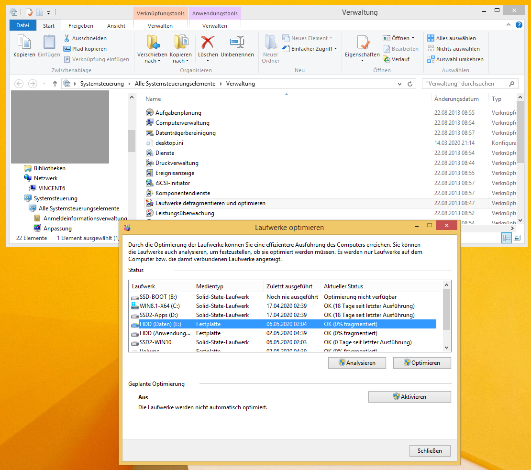This screenshot has width=531, height=470.
Task: Select SSD2-Apps (D:) drive row
Action: [283, 315]
